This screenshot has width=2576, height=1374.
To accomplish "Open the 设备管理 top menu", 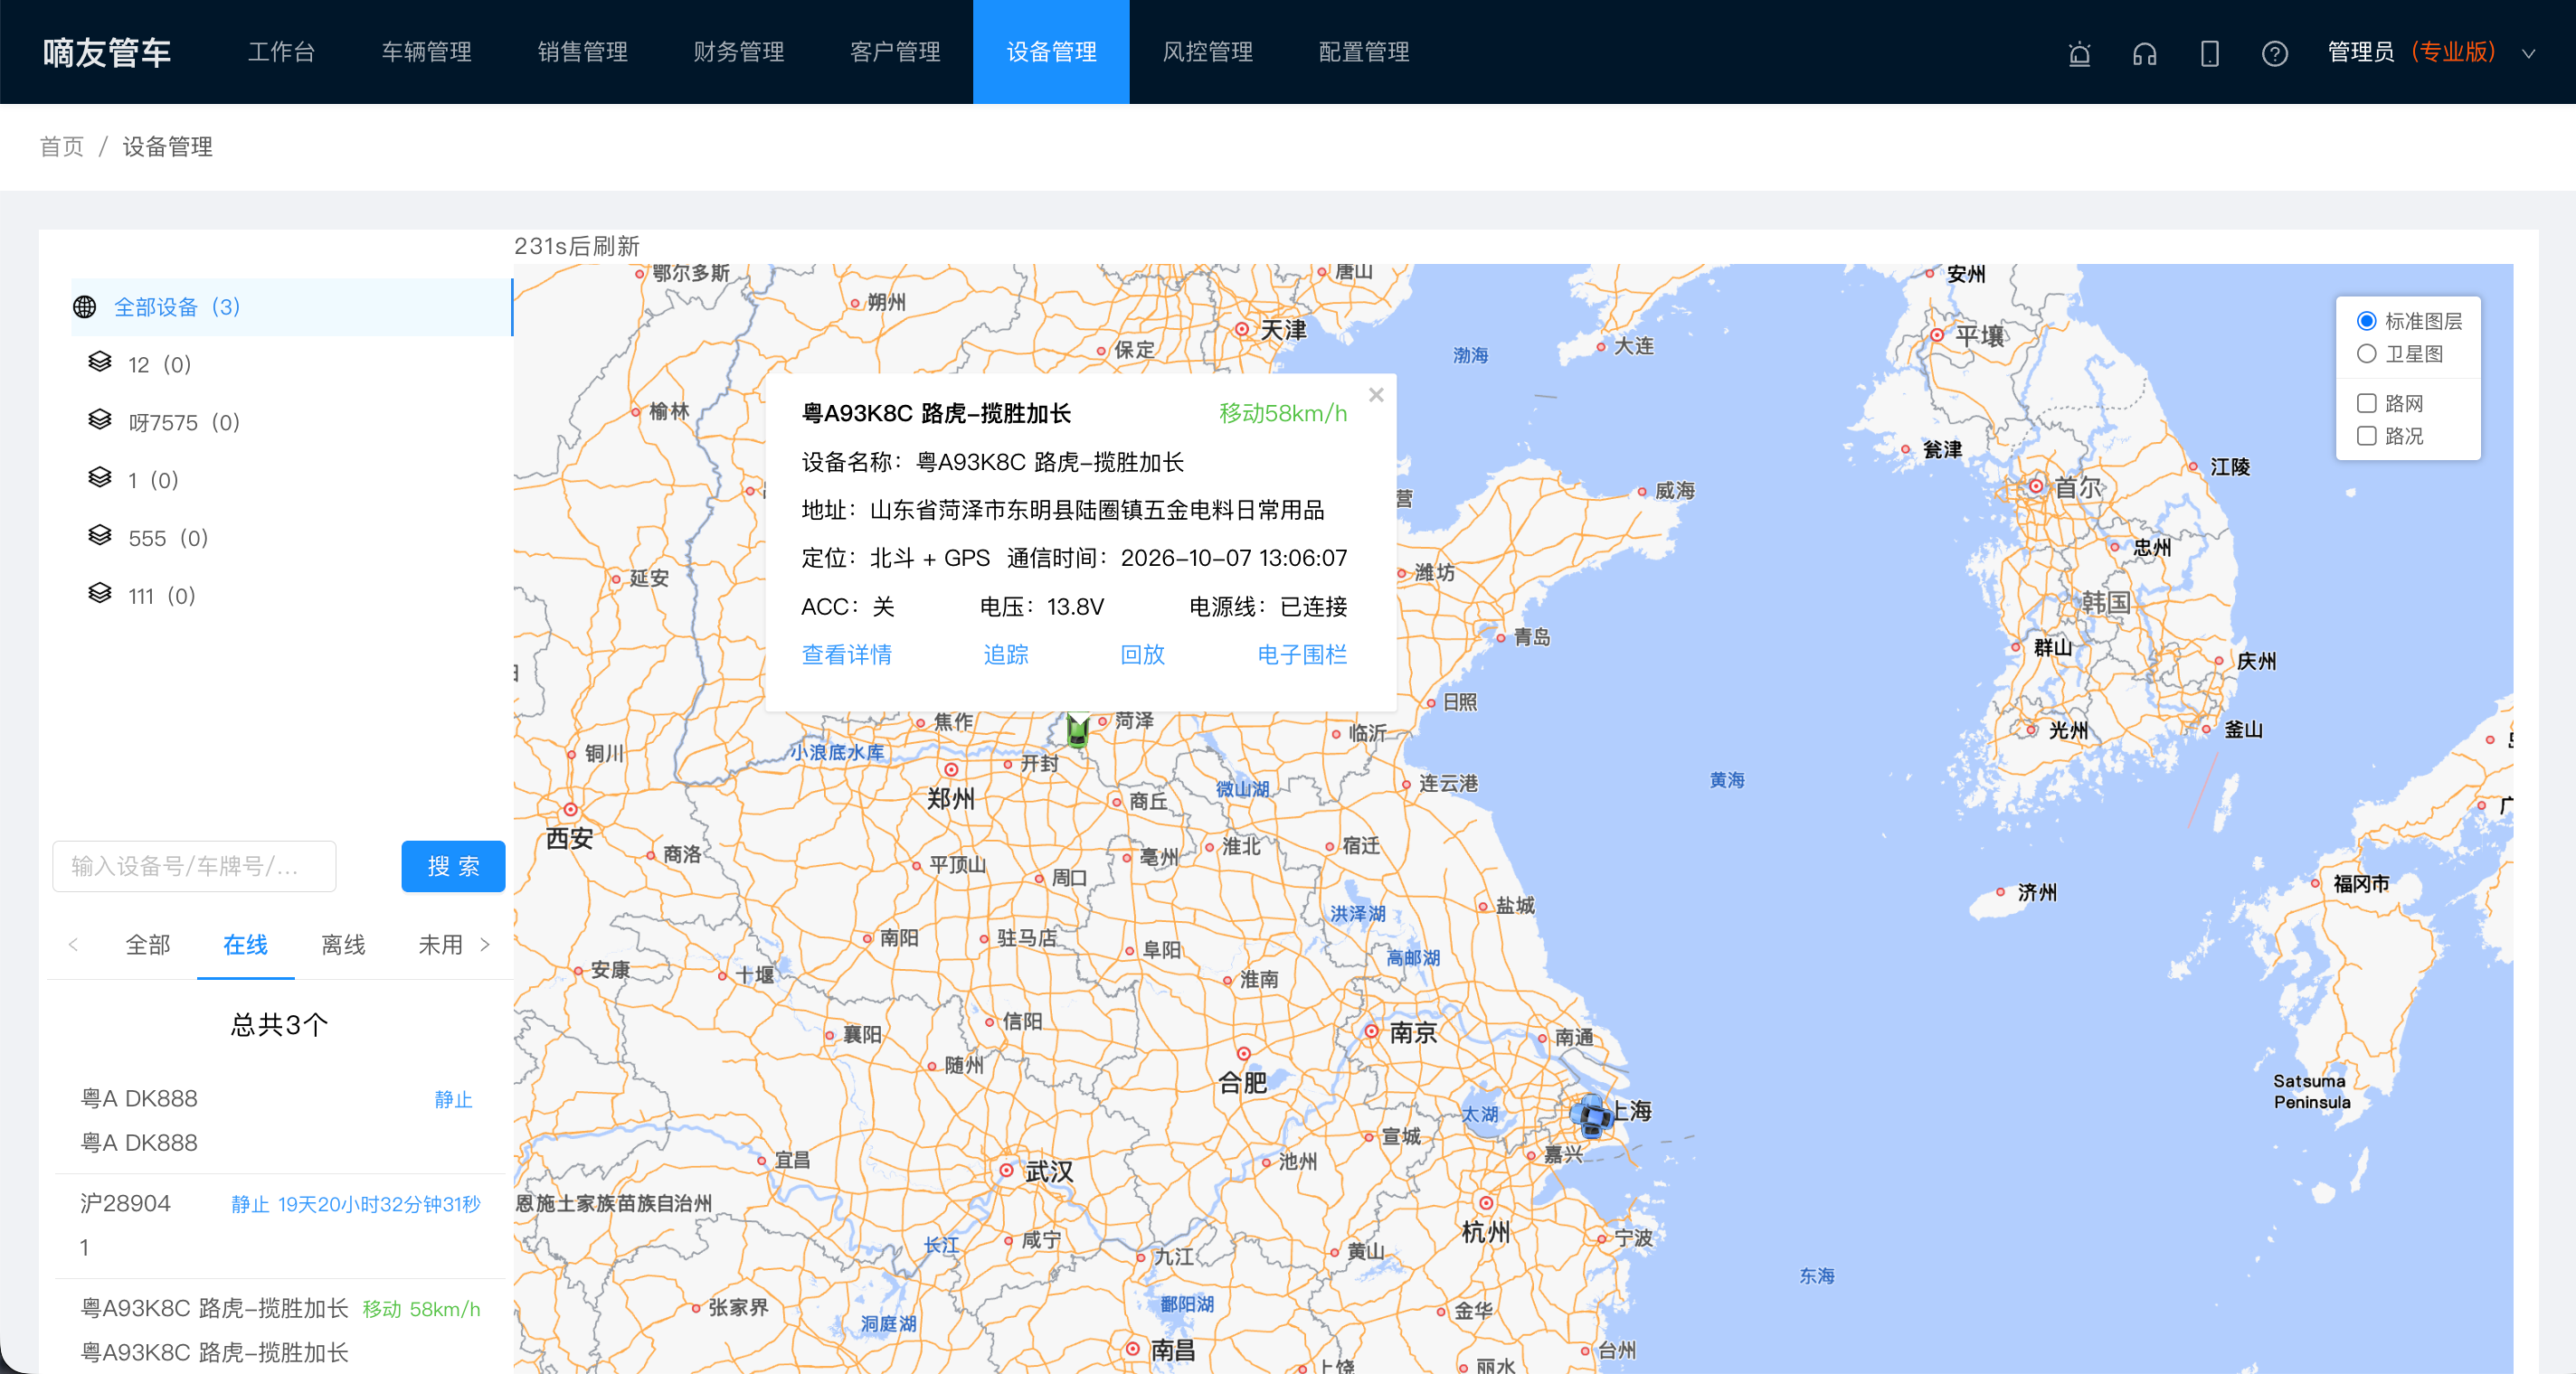I will point(1051,52).
